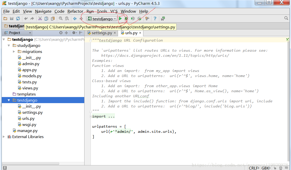
Task: Open the File menu
Action: pyautogui.click(x=6, y=11)
